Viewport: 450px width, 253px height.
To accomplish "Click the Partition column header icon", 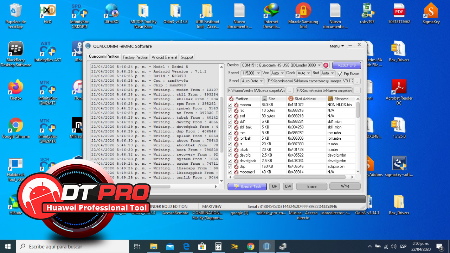I will point(231,99).
